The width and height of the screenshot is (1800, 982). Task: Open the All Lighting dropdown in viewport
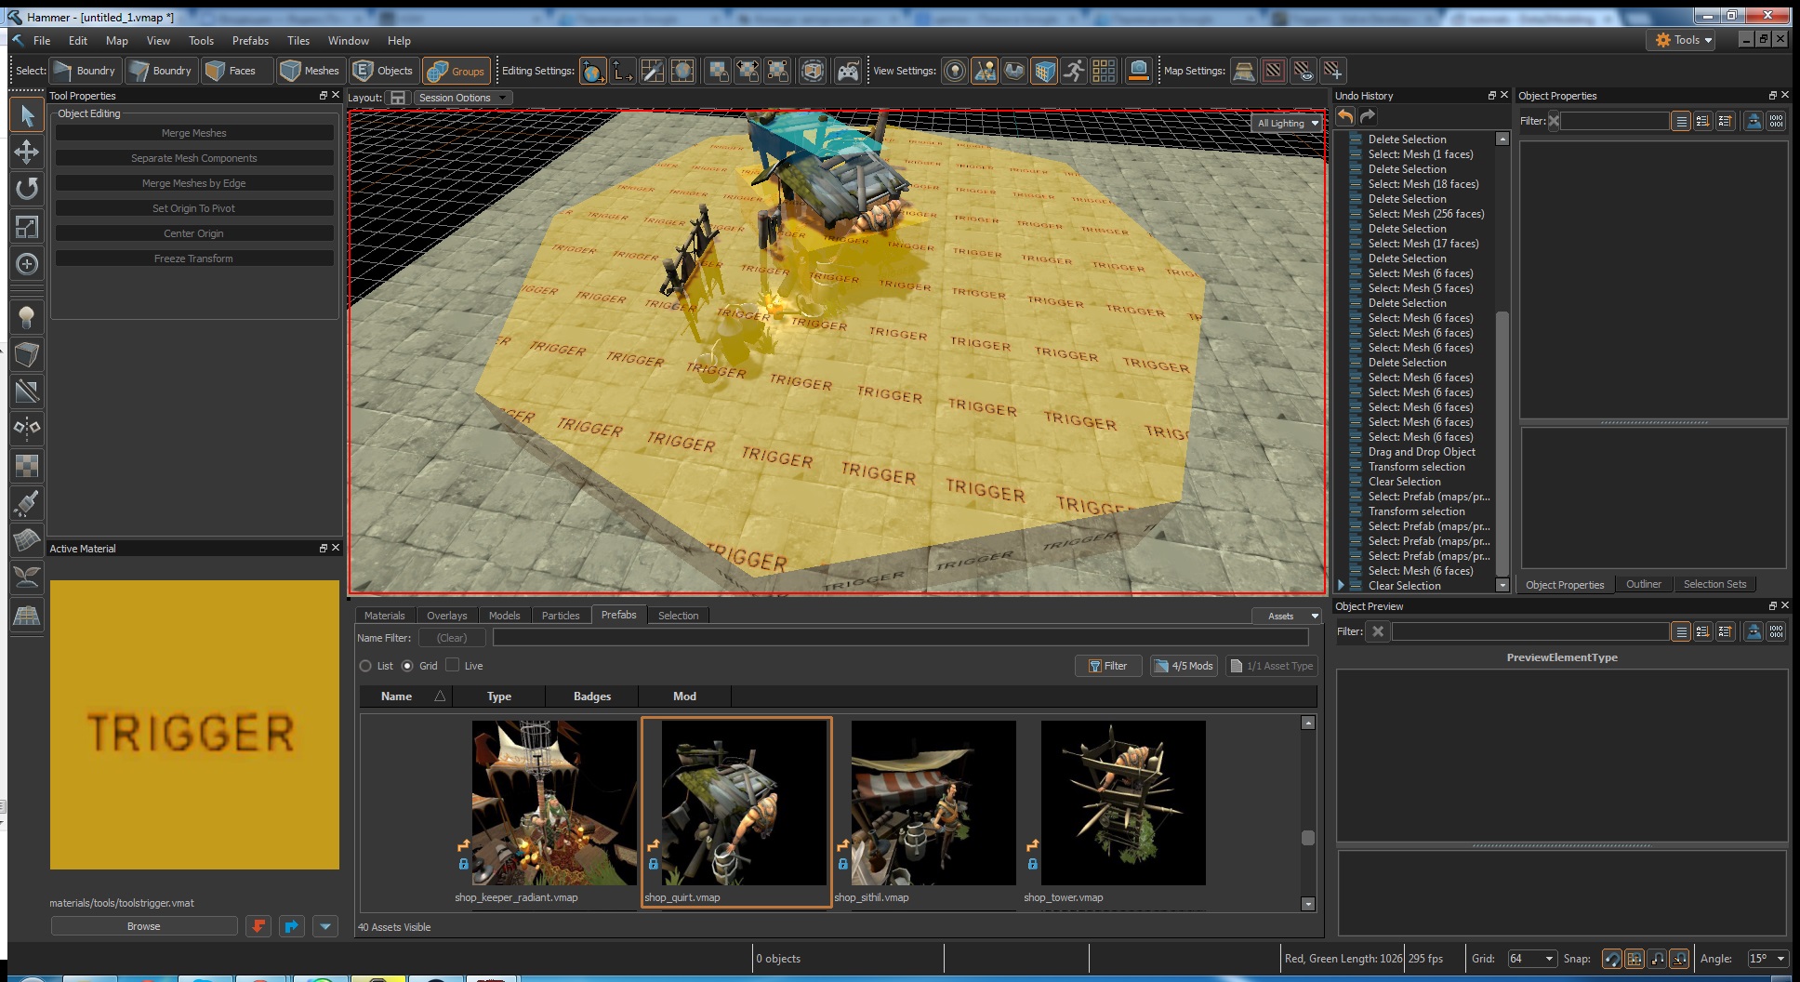point(1288,123)
